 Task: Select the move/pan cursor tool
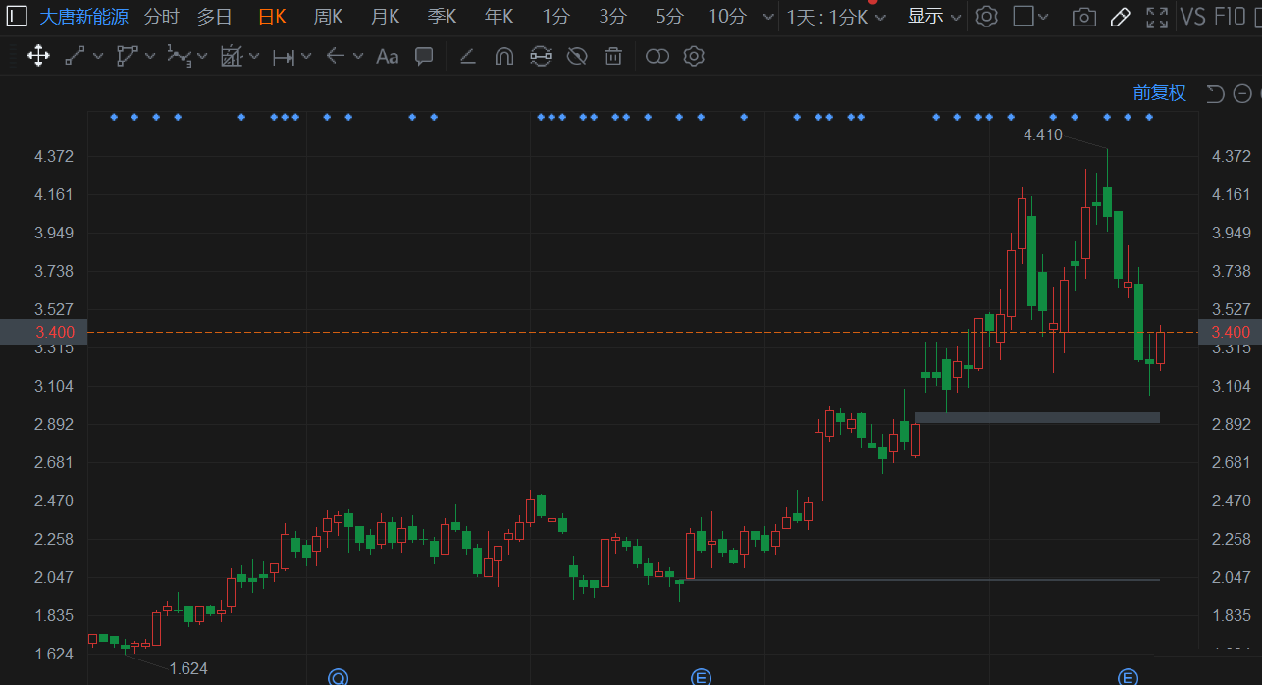(x=38, y=56)
